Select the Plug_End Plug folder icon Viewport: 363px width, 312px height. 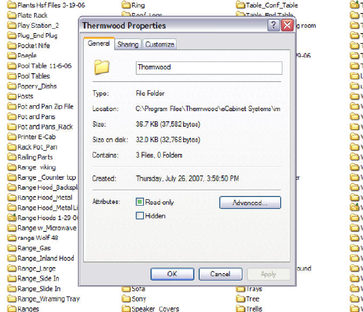point(12,35)
